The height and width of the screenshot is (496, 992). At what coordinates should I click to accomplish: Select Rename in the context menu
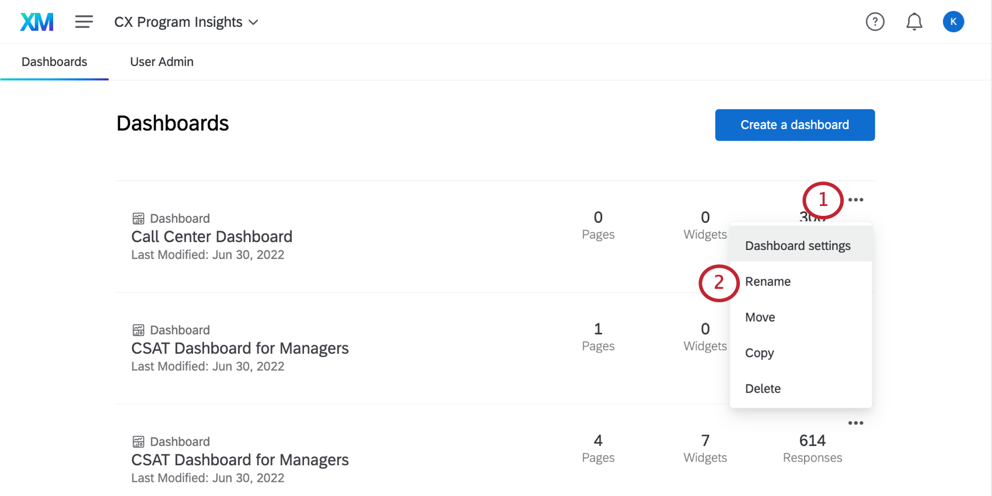point(768,282)
